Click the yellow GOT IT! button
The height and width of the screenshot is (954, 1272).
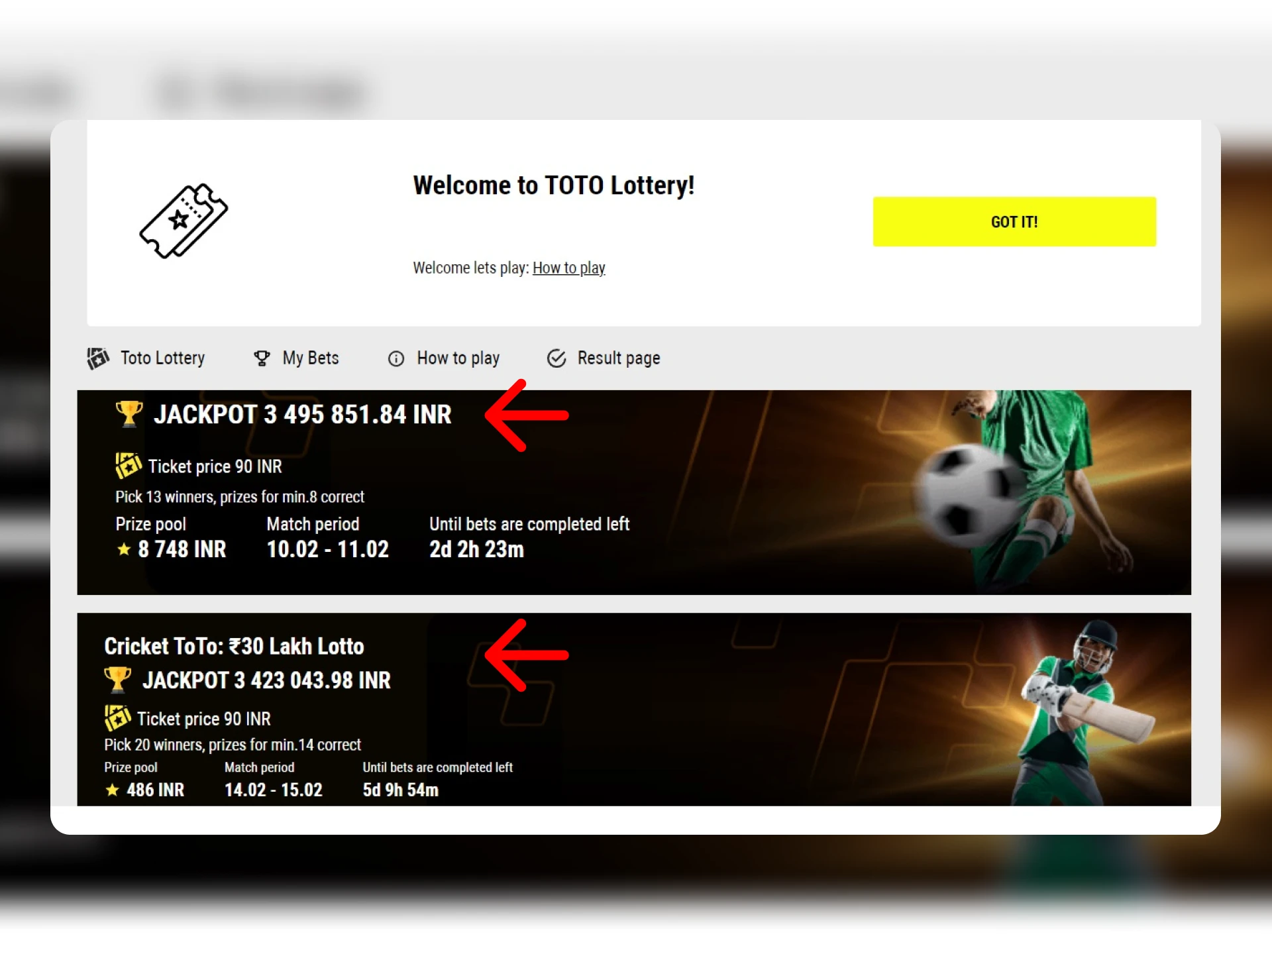click(1014, 222)
